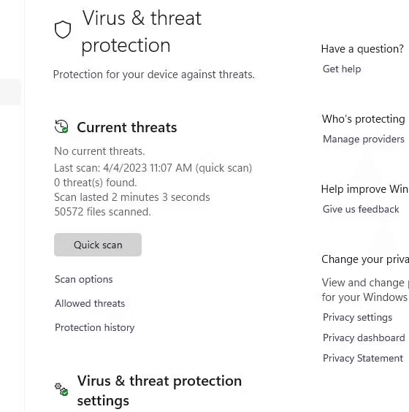The width and height of the screenshot is (409, 412).
Task: Open Privacy dashboard link
Action: click(x=364, y=338)
